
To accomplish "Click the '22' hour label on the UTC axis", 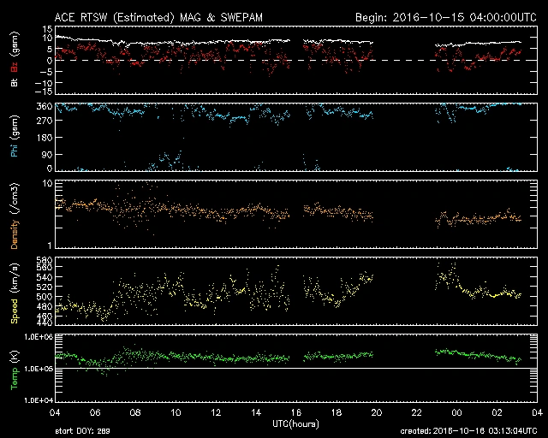I will [x=417, y=412].
